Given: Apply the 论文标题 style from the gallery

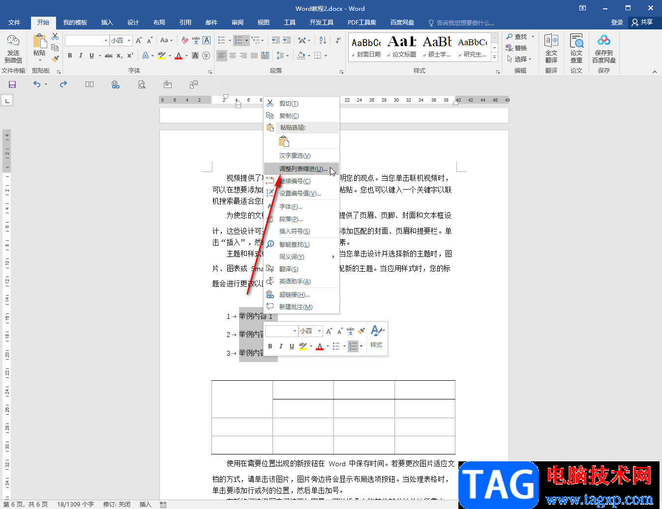Looking at the screenshot, I should 401,47.
